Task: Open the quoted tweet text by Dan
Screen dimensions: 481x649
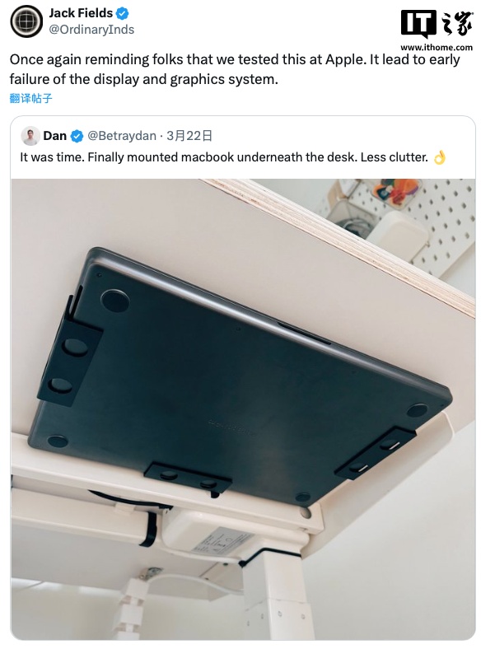Action: coord(224,157)
